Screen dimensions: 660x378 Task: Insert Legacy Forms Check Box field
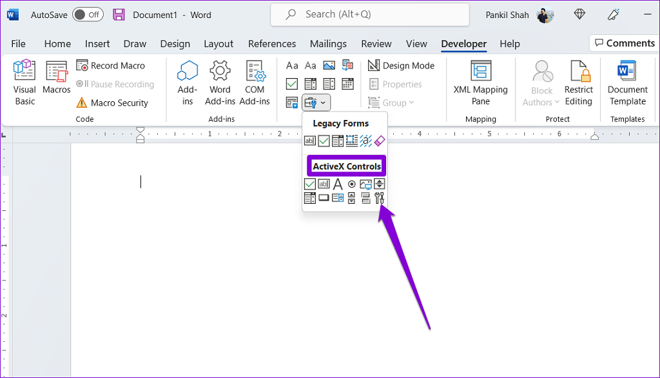(x=324, y=141)
